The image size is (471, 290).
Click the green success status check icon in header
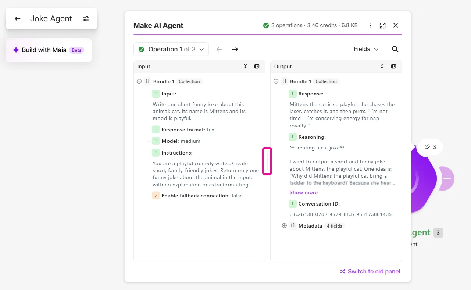[x=266, y=25]
